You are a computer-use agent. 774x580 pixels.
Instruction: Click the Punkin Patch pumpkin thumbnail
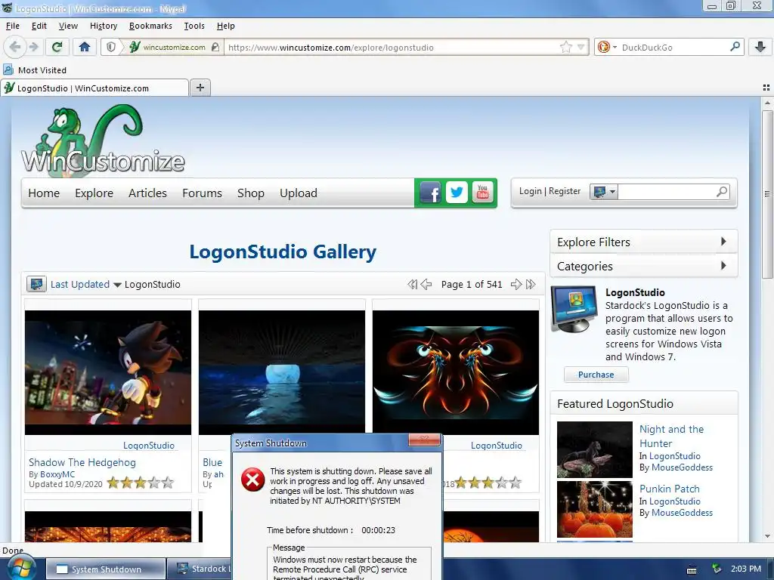(594, 509)
